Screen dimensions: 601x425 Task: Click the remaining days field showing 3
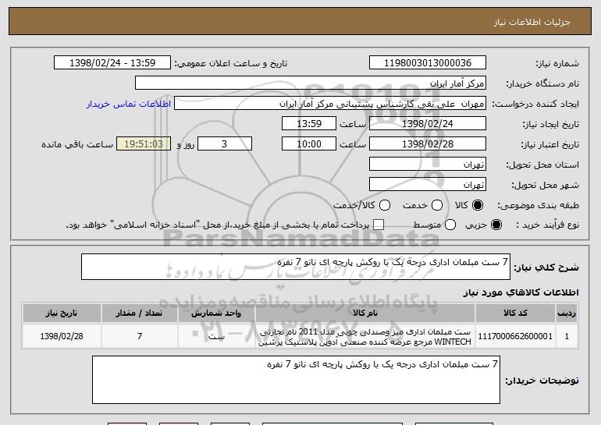click(225, 144)
